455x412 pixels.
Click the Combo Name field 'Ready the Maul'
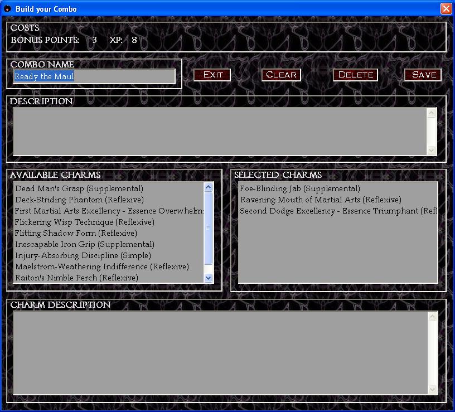(94, 76)
